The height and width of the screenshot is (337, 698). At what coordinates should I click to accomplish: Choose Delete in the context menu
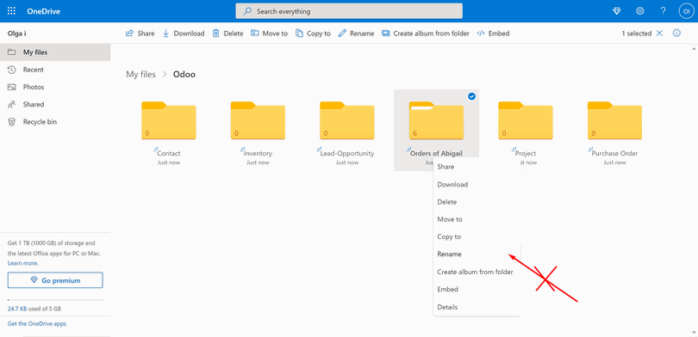477,202
